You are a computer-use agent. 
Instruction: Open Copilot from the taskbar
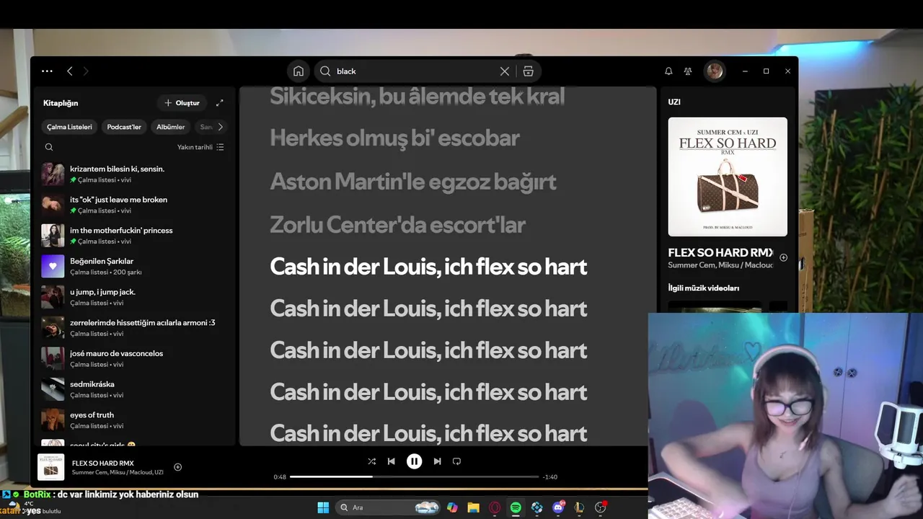click(452, 507)
